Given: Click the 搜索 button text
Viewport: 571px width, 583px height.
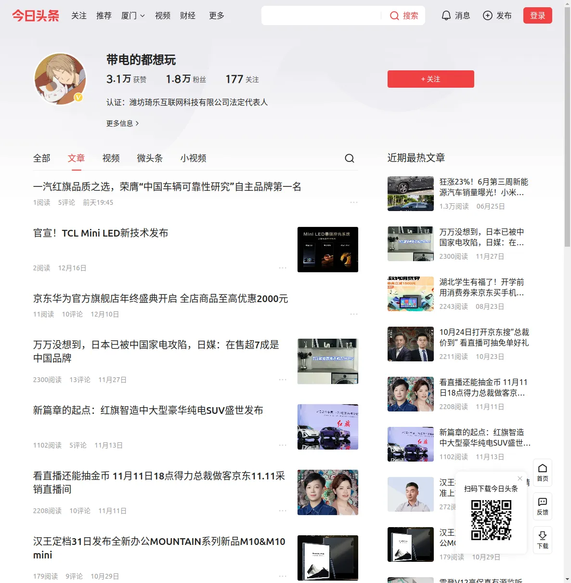Looking at the screenshot, I should [411, 16].
